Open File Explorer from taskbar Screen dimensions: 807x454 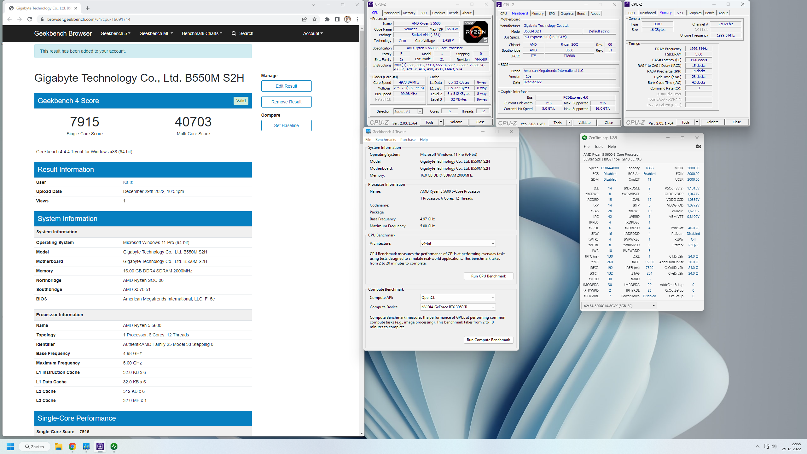click(x=58, y=446)
